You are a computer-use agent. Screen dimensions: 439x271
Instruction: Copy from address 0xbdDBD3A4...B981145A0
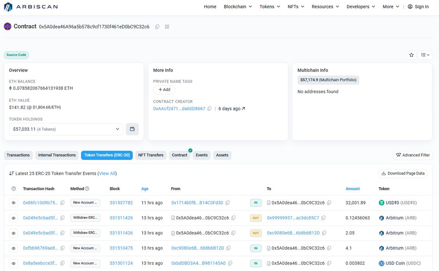[230, 263]
